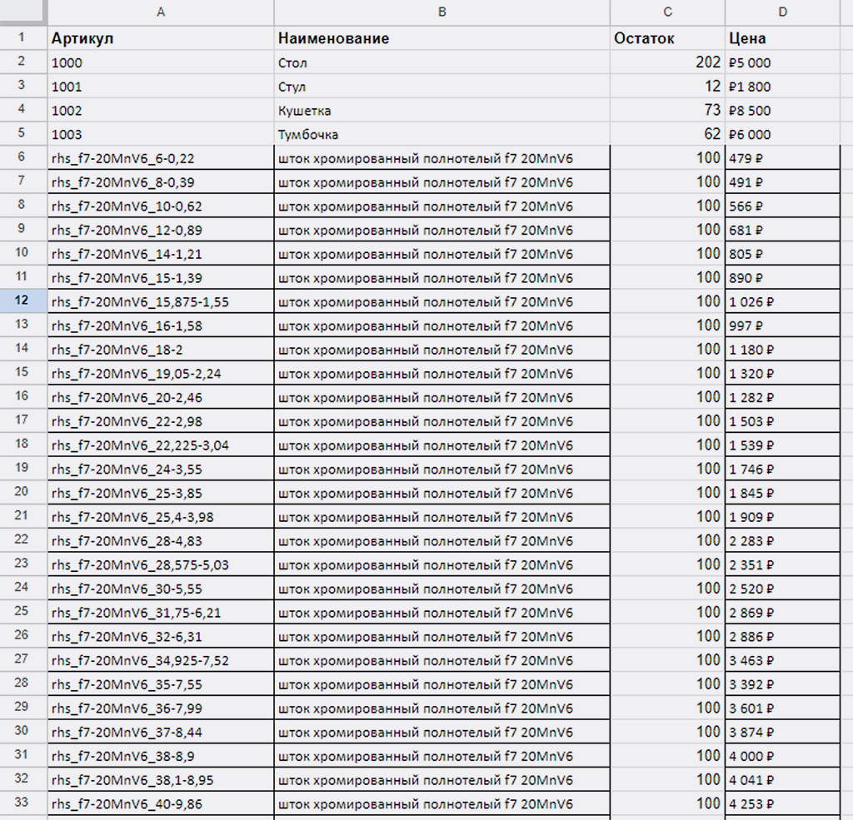853x820 pixels.
Task: Select cell rhs_f7-20MnV6_16-1,58
Action: tap(161, 326)
